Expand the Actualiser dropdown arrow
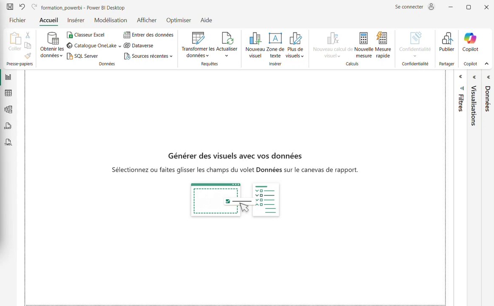The width and height of the screenshot is (494, 306). pyautogui.click(x=227, y=56)
